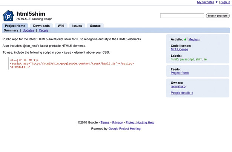Click the 'Owners:' heading text
This screenshot has height=152, width=232.
pos(177,83)
